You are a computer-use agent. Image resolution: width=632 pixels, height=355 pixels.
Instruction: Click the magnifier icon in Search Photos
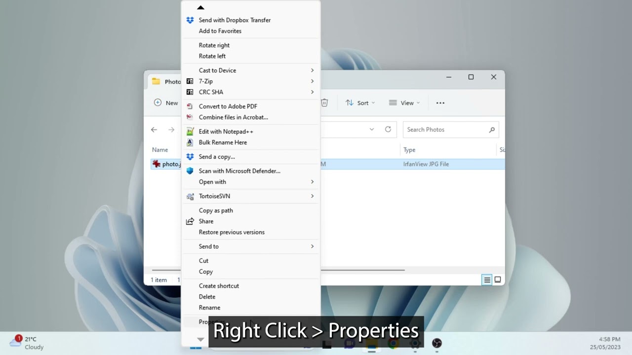point(492,130)
